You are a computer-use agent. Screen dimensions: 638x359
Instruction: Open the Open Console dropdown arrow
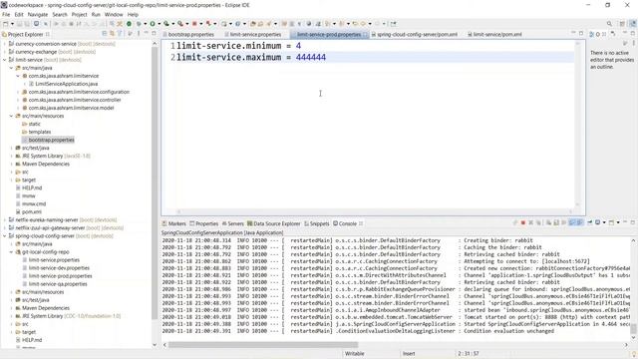(618, 222)
